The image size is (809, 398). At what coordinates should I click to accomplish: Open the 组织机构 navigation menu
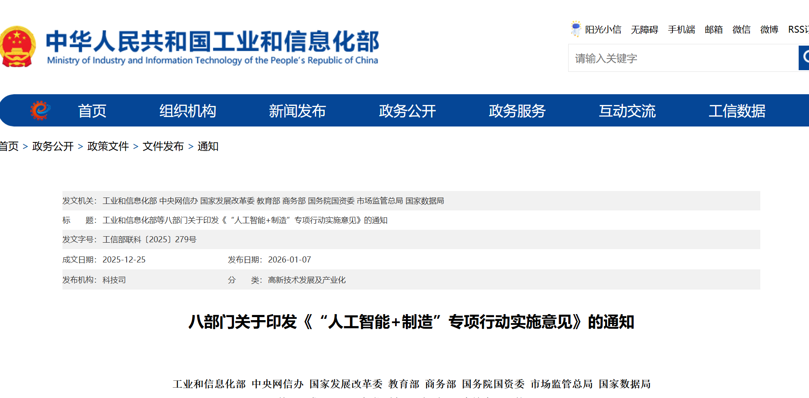187,111
